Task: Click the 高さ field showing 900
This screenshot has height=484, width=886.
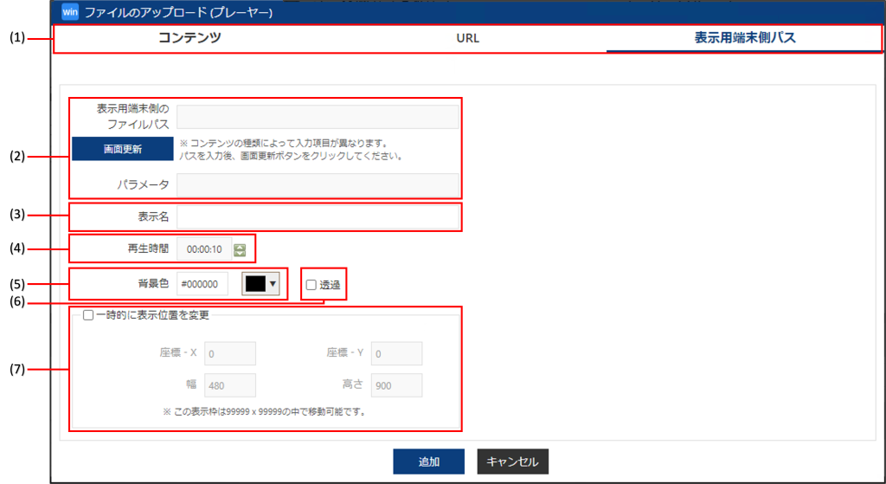Action: [396, 385]
